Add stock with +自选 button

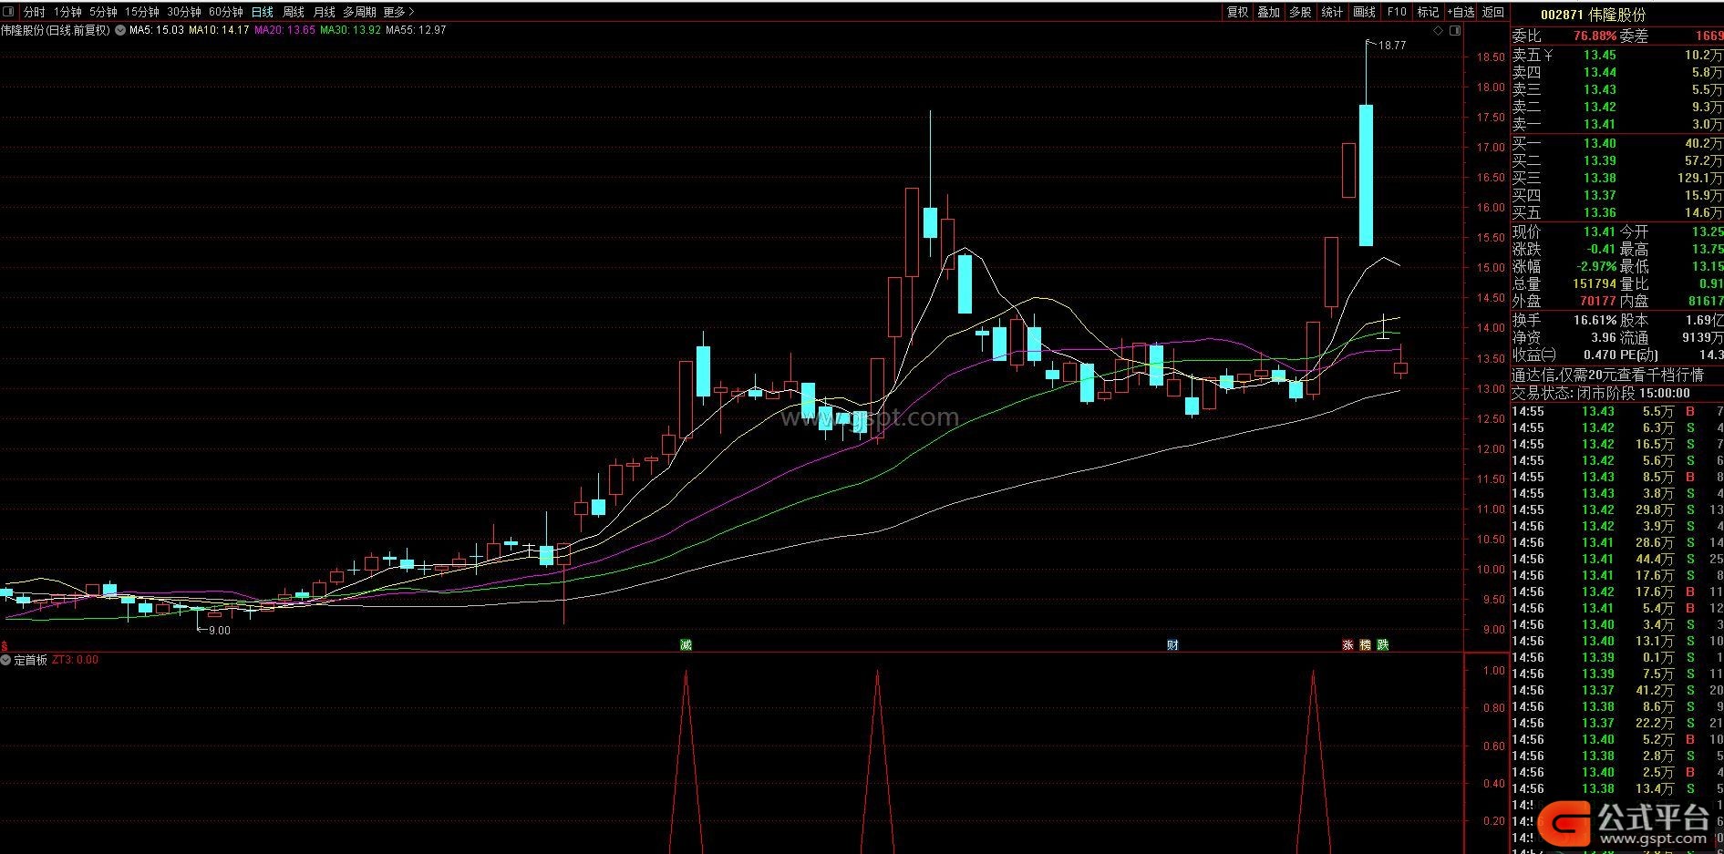coord(1461,12)
